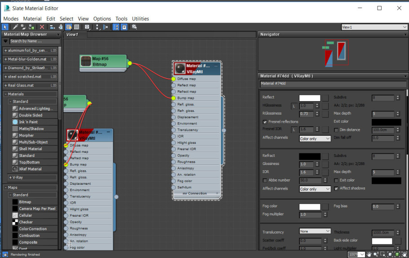The height and width of the screenshot is (258, 409).
Task: Click the Material #74dd name field
Action: tap(333, 84)
